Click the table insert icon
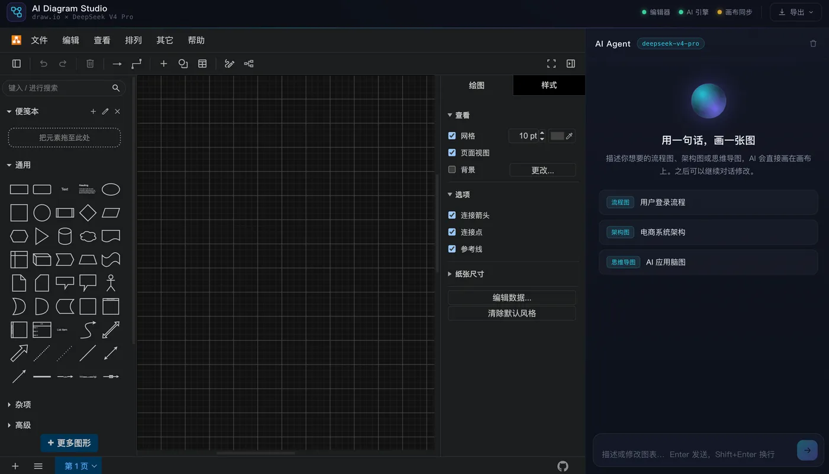This screenshot has height=474, width=829. (203, 63)
